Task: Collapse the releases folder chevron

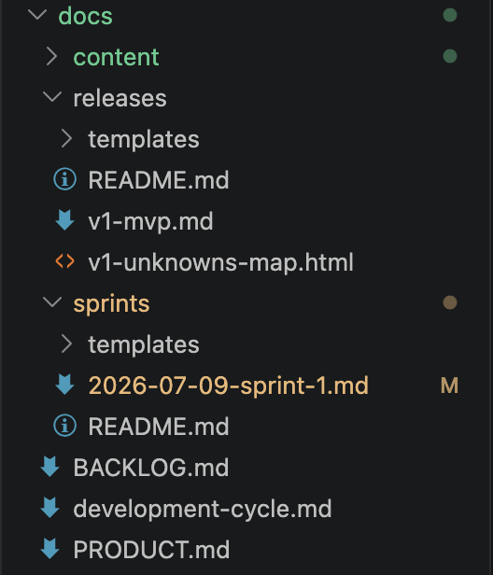Action: (52, 97)
